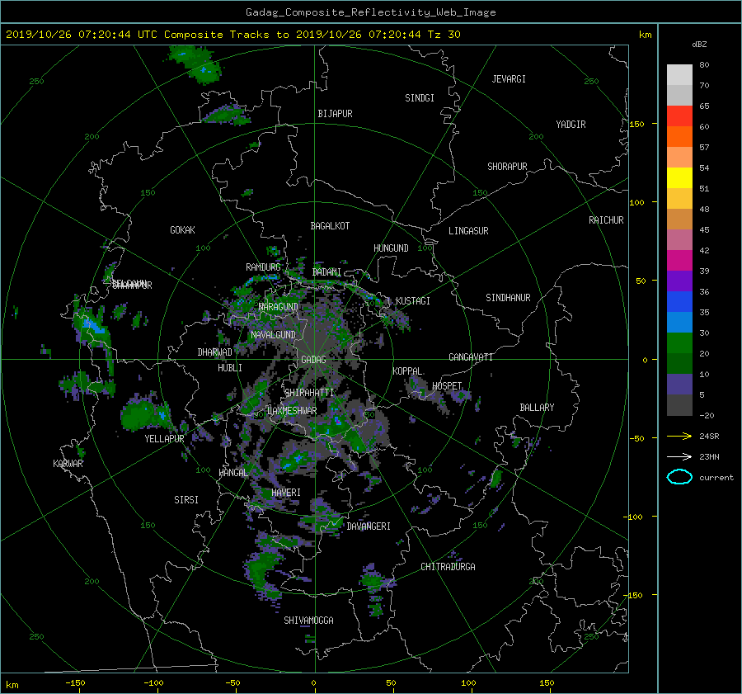The width and height of the screenshot is (742, 694).
Task: Click the 'current' legend text
Action: [x=716, y=478]
